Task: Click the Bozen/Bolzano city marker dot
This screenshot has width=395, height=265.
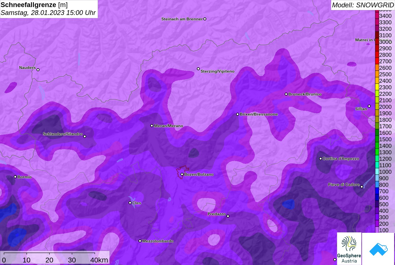Action: [182, 174]
